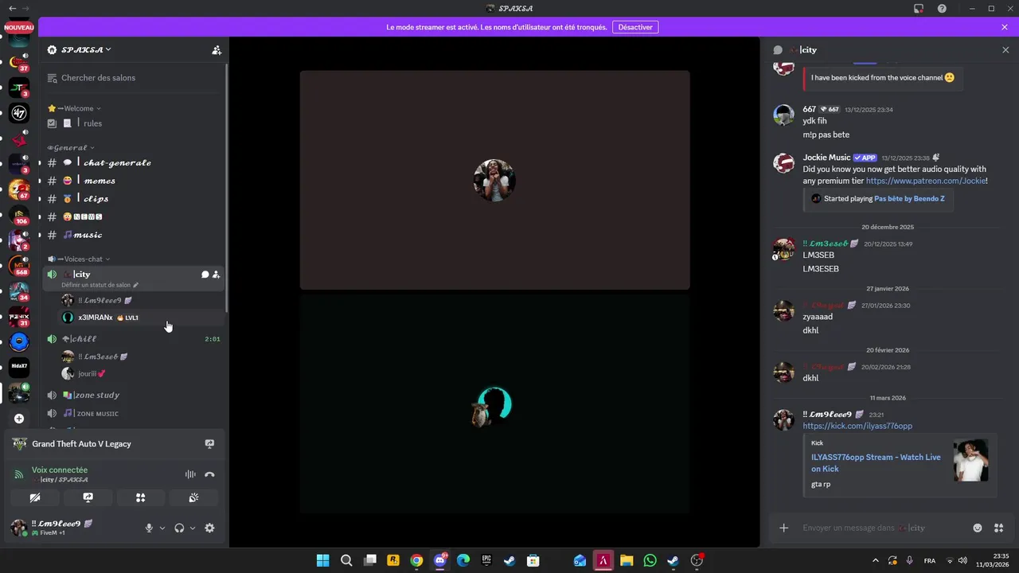Open Epic Games Launcher from taskbar

(x=486, y=560)
